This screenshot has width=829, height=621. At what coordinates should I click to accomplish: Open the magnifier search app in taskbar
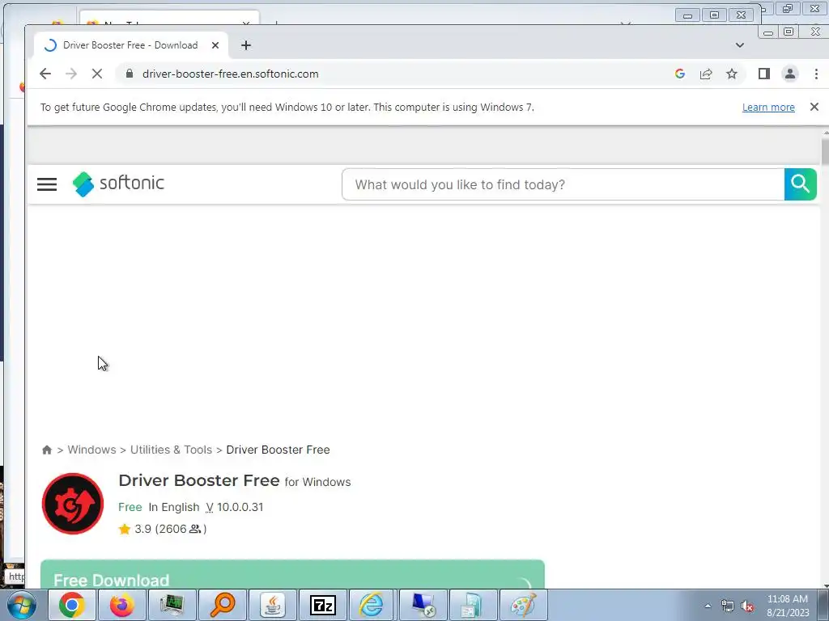point(223,605)
